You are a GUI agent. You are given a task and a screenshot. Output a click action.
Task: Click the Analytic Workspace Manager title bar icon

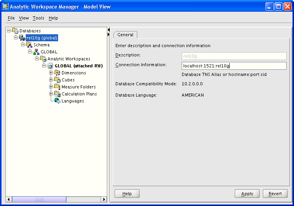click(5, 6)
